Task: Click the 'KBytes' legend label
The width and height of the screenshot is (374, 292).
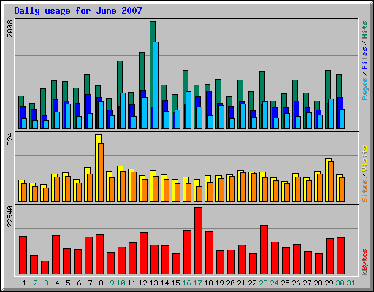Action: 365,261
